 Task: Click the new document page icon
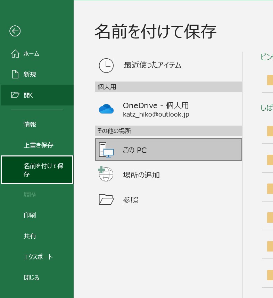[15, 74]
